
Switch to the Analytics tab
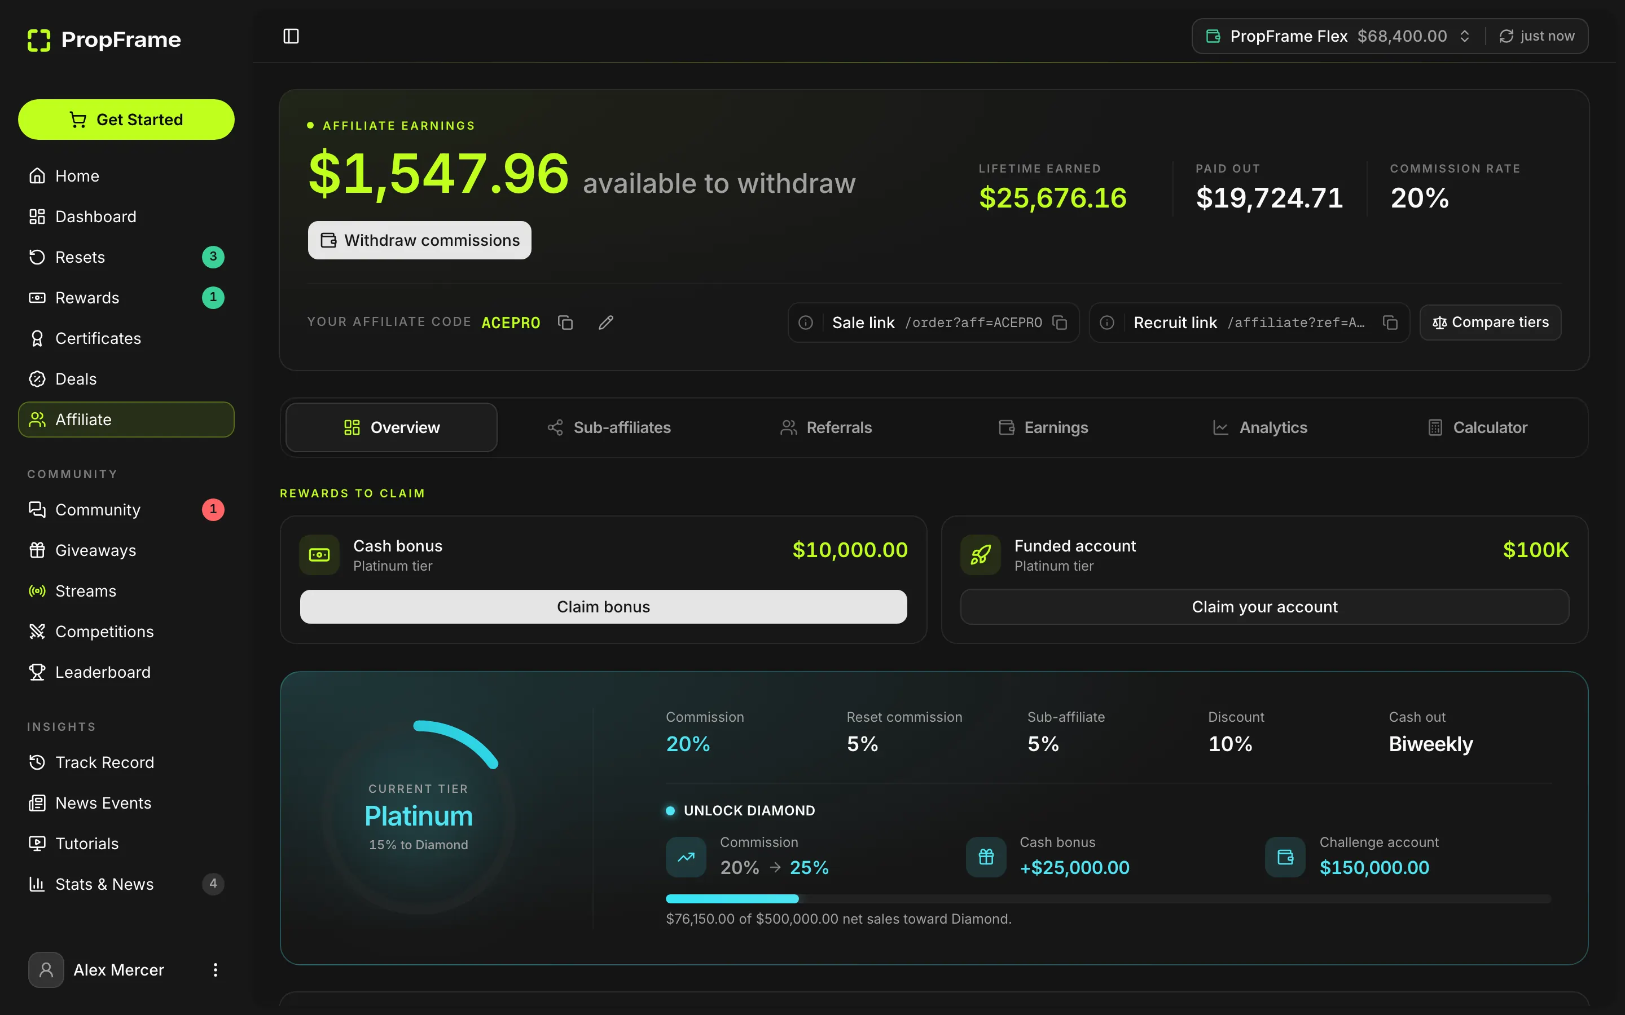click(1260, 427)
